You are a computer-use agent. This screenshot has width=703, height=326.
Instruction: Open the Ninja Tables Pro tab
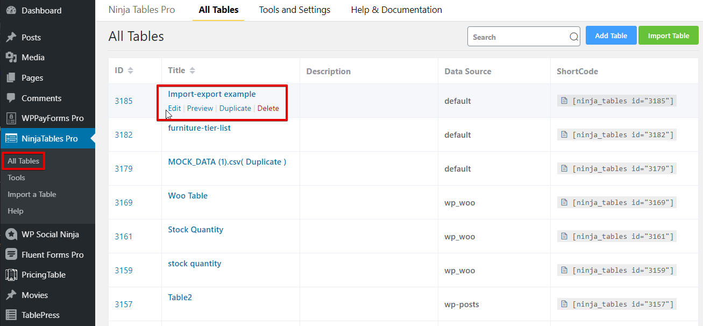pos(142,10)
